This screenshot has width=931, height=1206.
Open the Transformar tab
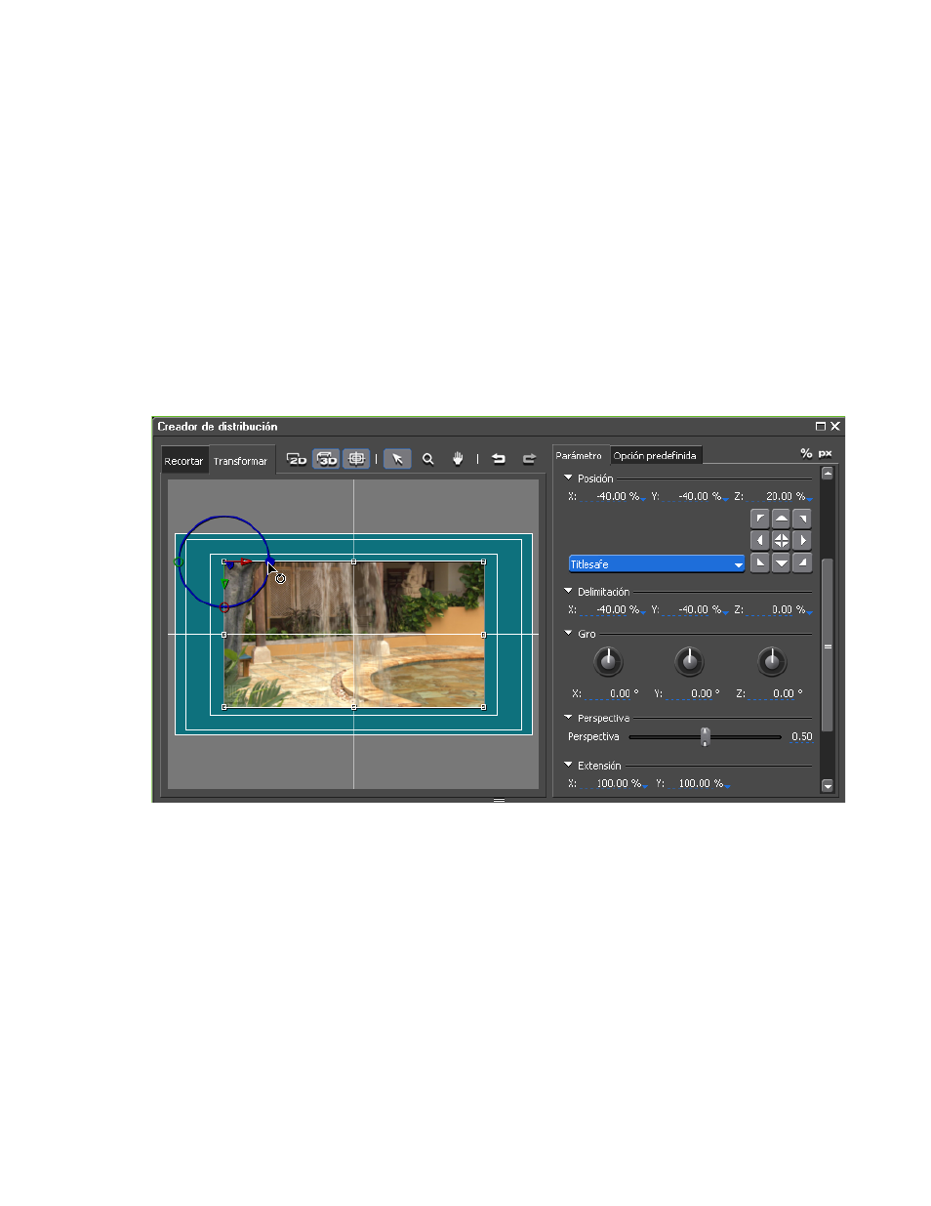pyautogui.click(x=240, y=461)
